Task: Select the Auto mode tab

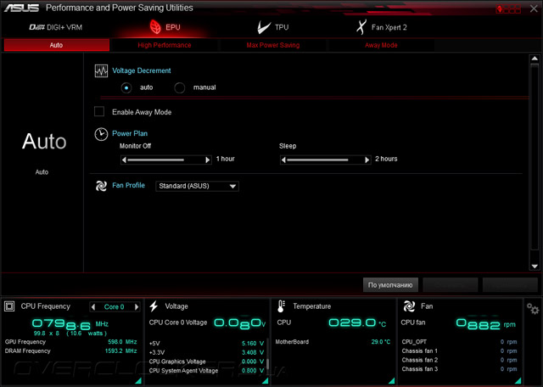Action: click(x=57, y=45)
